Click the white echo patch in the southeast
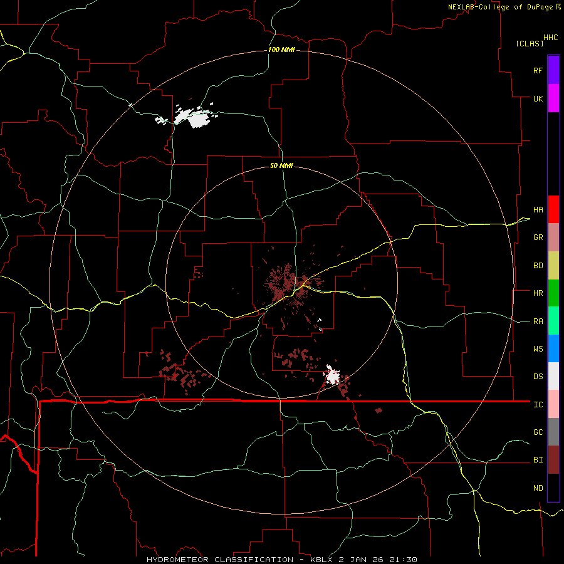 333,375
